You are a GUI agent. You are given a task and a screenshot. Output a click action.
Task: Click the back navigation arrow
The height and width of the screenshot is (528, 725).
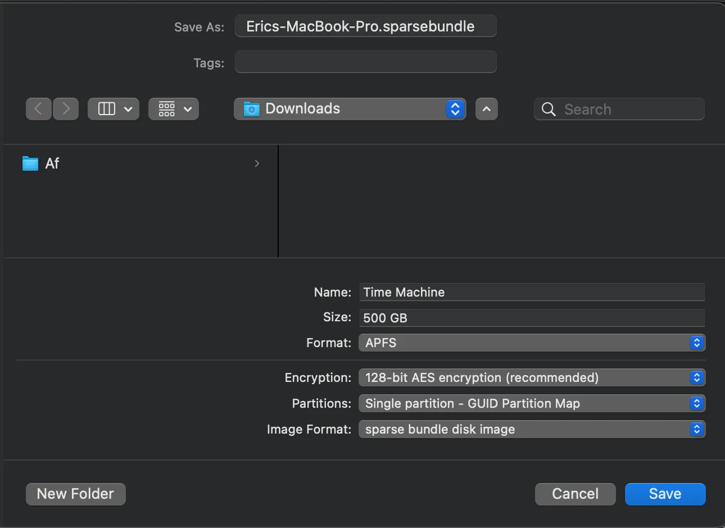tap(38, 109)
